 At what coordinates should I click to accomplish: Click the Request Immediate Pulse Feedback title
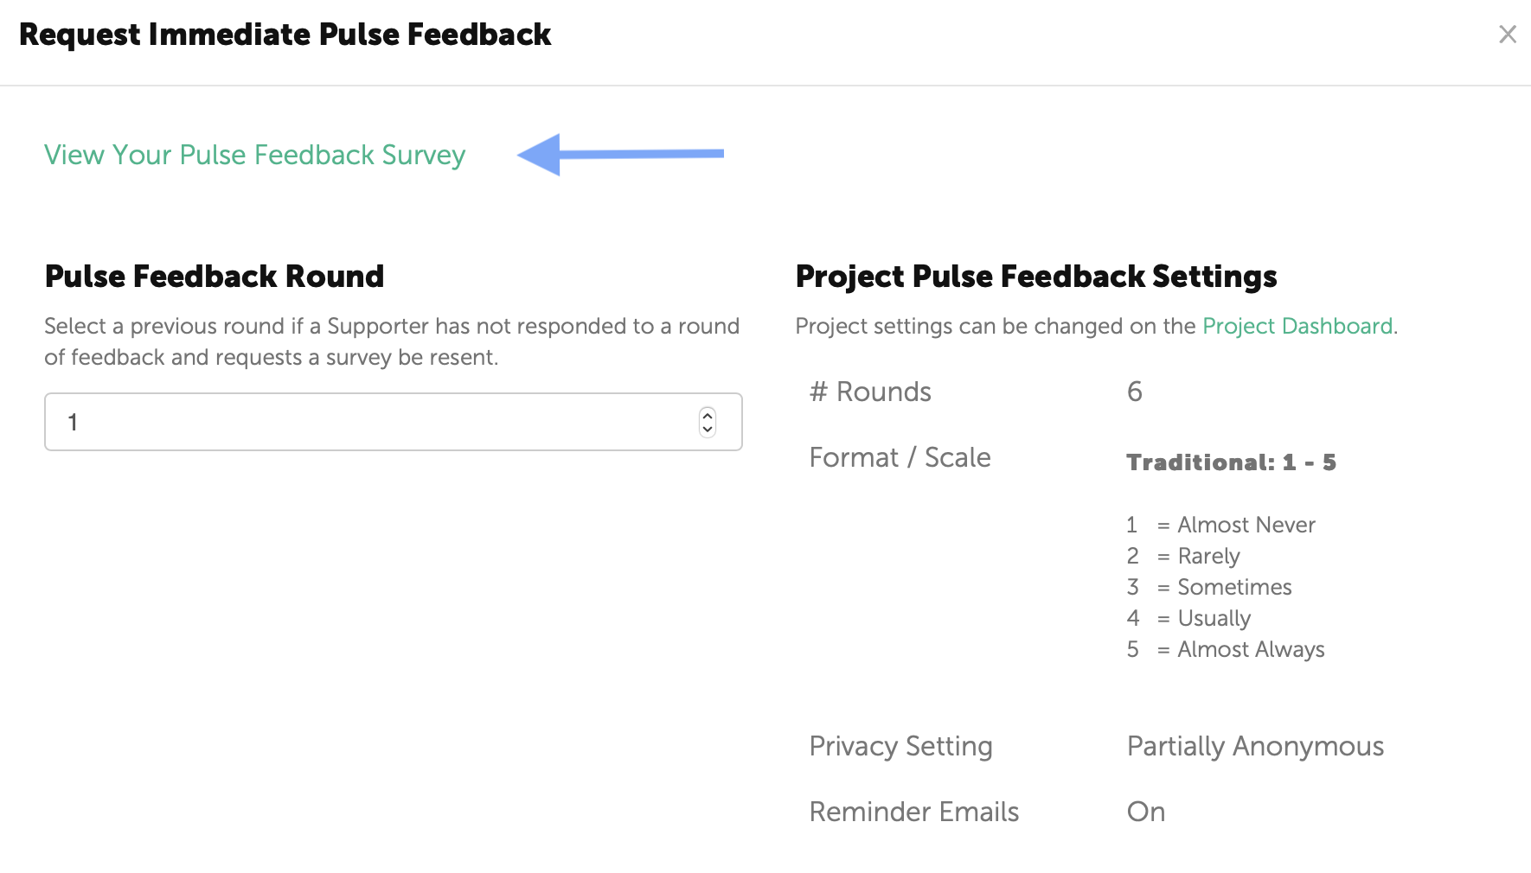tap(285, 35)
